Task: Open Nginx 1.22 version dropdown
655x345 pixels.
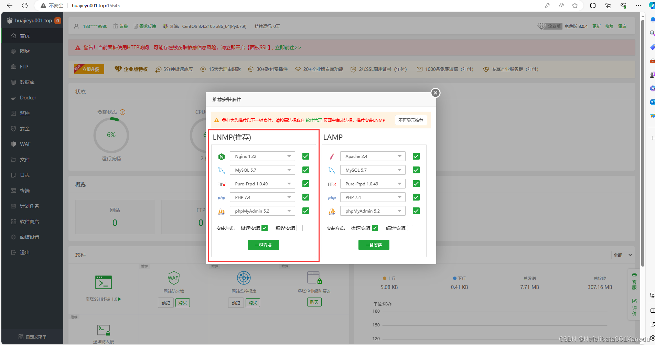Action: pyautogui.click(x=262, y=156)
